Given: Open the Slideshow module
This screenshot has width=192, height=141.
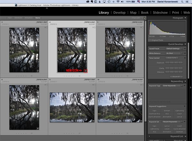Looking at the screenshot, I should point(161,13).
